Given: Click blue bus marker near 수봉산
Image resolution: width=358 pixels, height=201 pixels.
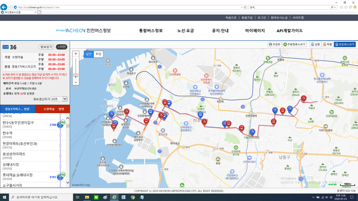Looking at the screenshot, I should tap(200, 115).
